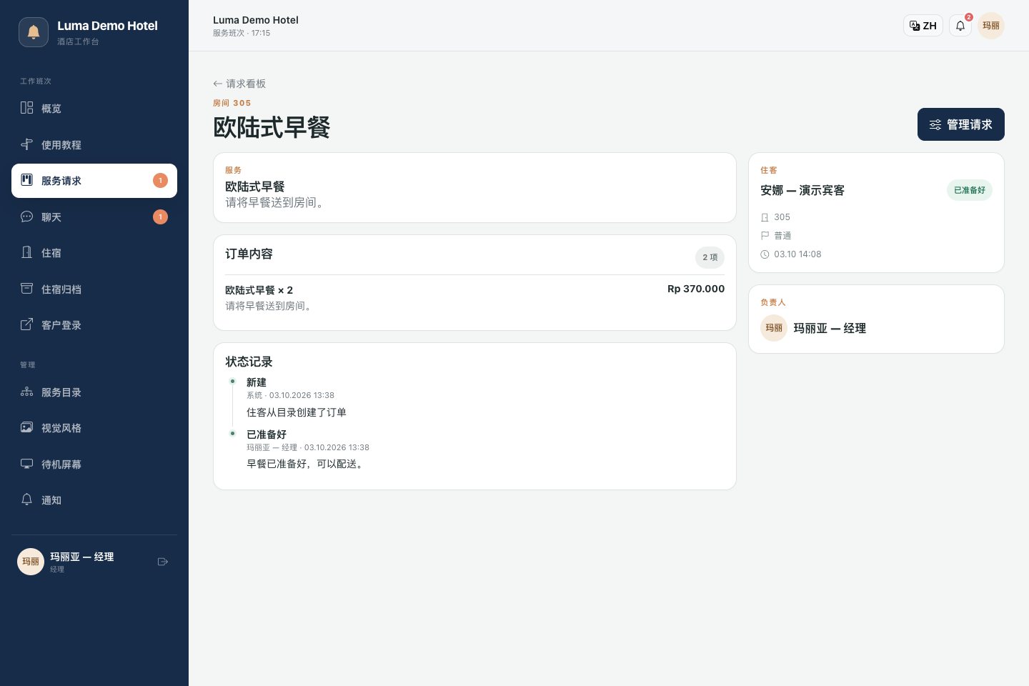Click the 已准备好 status badge

pyautogui.click(x=970, y=190)
